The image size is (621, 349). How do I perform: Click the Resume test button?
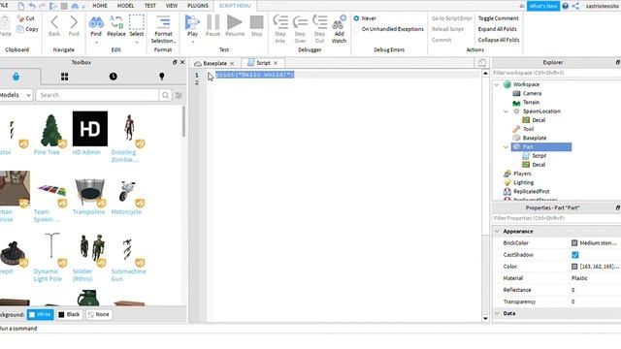235,22
